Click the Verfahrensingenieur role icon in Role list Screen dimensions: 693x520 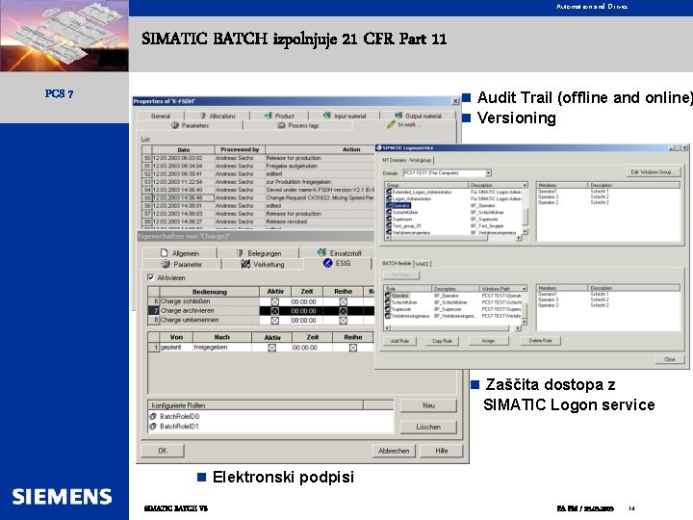click(x=388, y=316)
